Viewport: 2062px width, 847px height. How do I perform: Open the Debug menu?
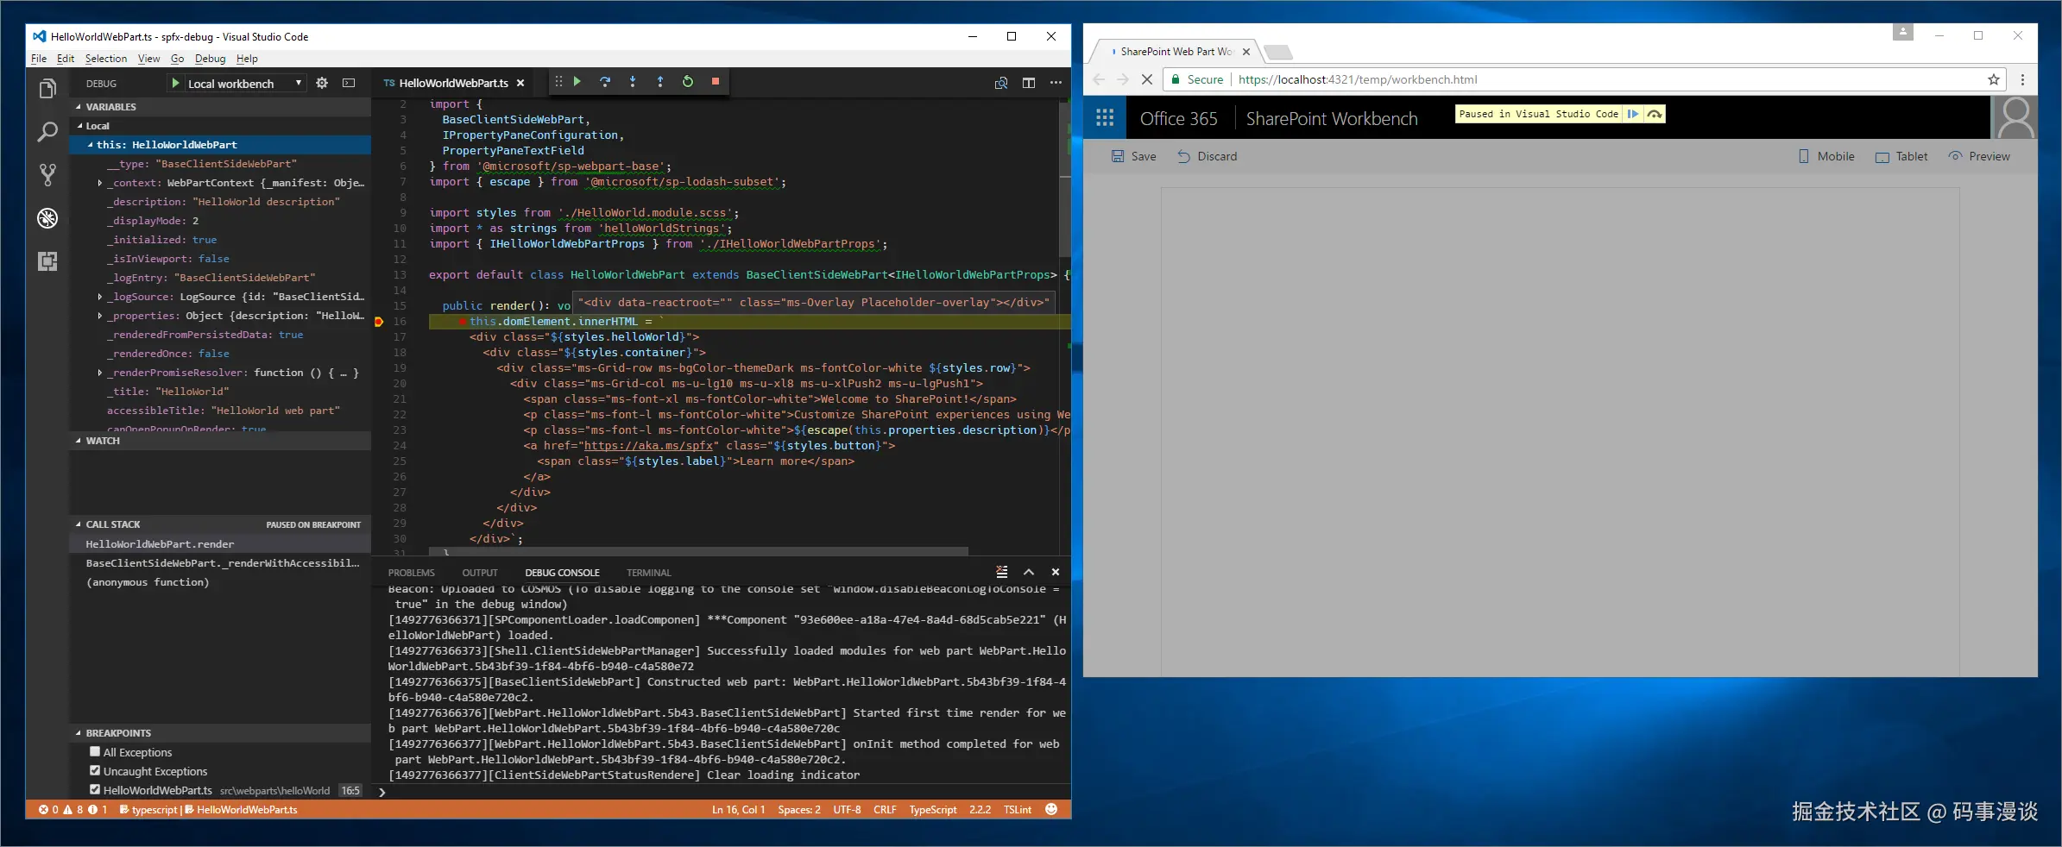(210, 58)
